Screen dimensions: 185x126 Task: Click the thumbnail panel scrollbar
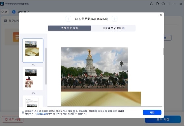[x=46, y=66]
